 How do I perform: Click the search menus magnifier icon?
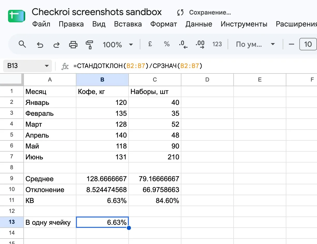(x=23, y=44)
